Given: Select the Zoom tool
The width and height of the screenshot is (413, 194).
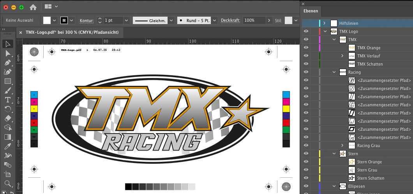Looking at the screenshot, I should coord(7,184).
